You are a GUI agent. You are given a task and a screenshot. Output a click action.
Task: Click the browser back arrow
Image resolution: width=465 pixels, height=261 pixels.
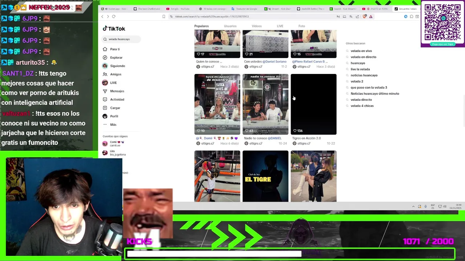click(x=102, y=17)
